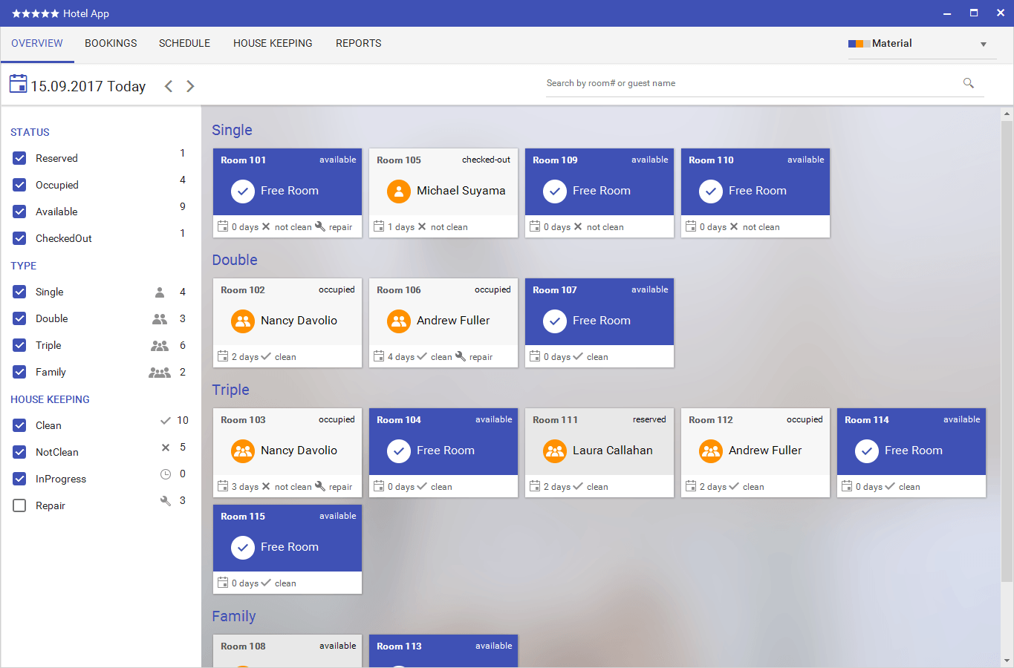The image size is (1014, 668).
Task: Open the Room 114 free room card
Action: 911,451
